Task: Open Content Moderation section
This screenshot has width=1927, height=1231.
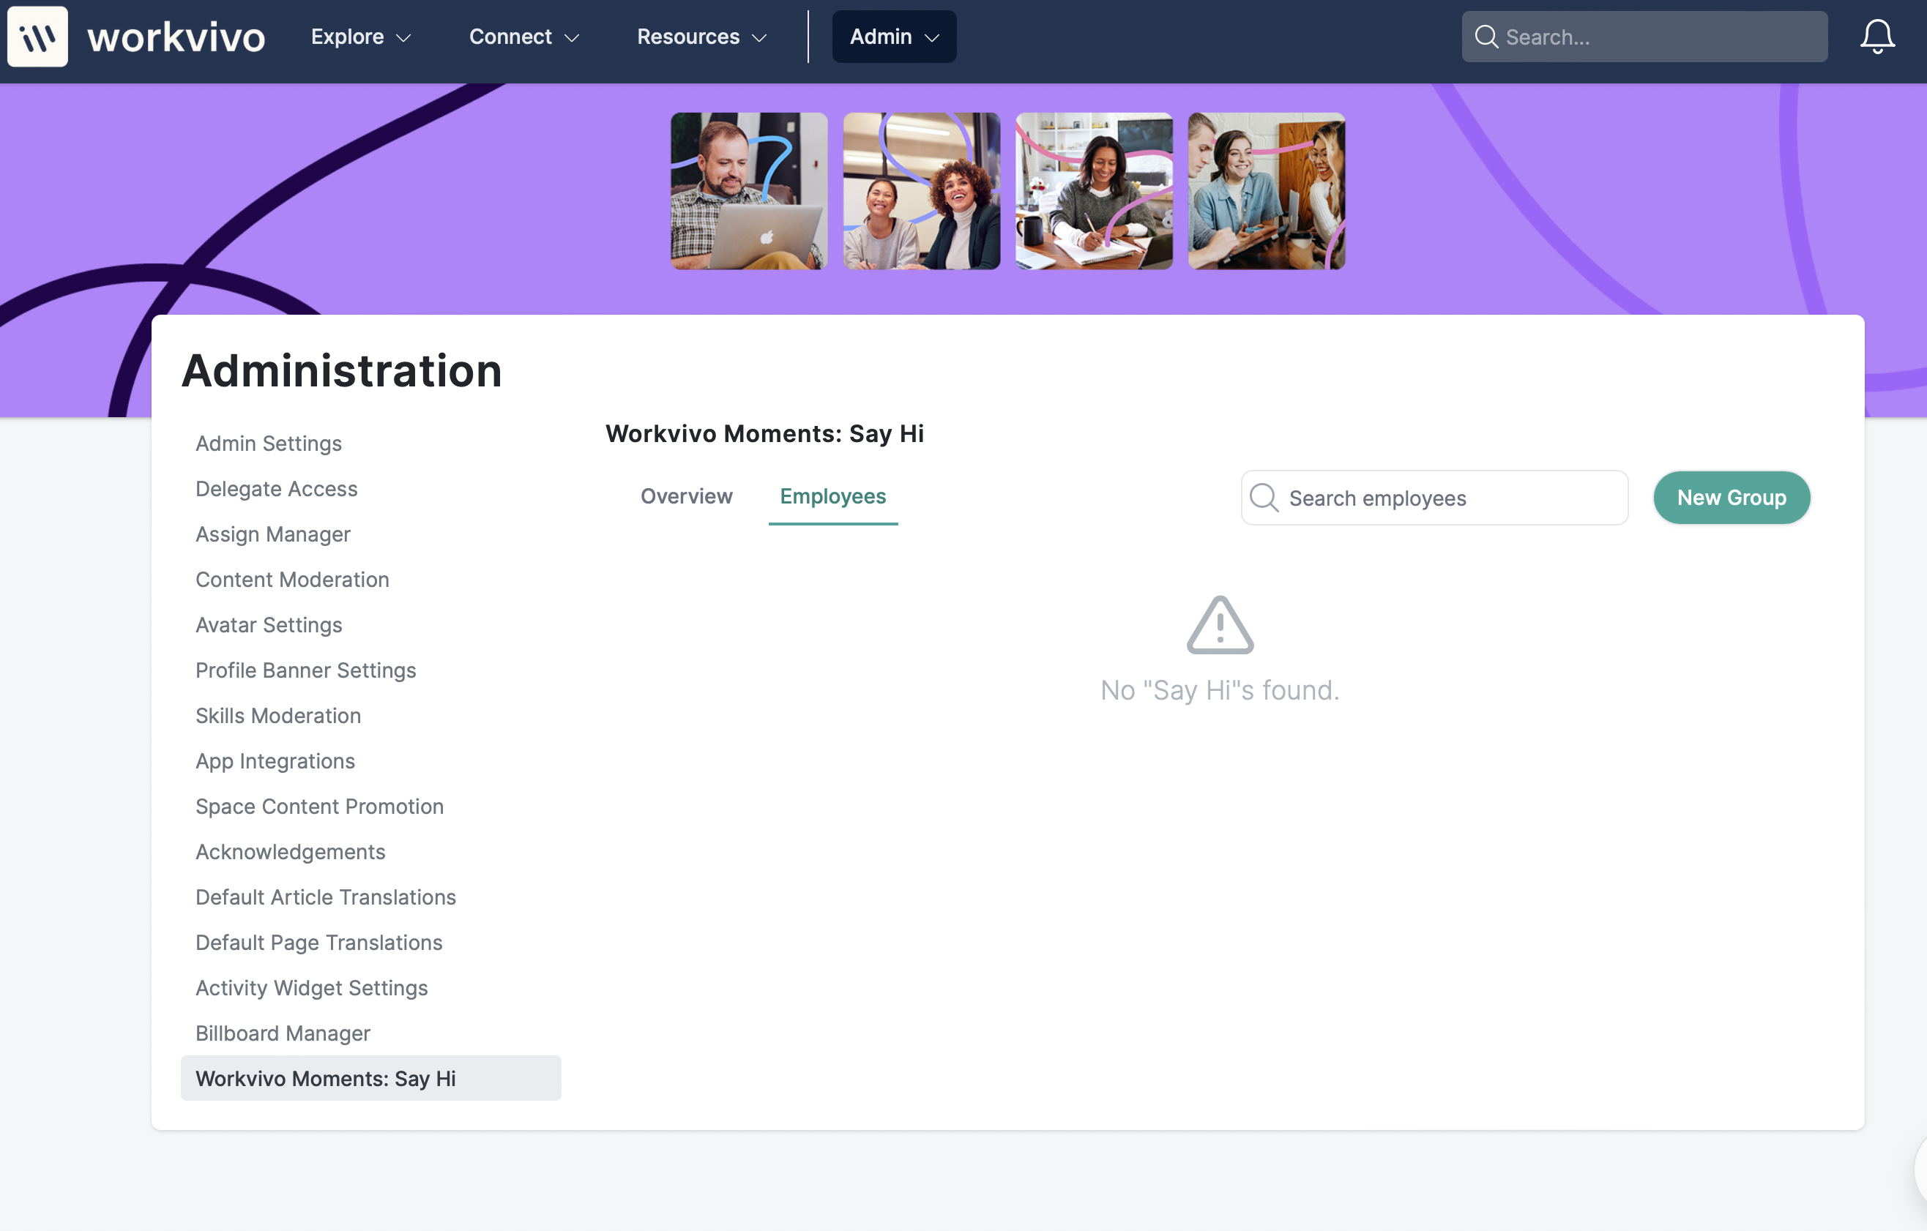Action: [292, 579]
